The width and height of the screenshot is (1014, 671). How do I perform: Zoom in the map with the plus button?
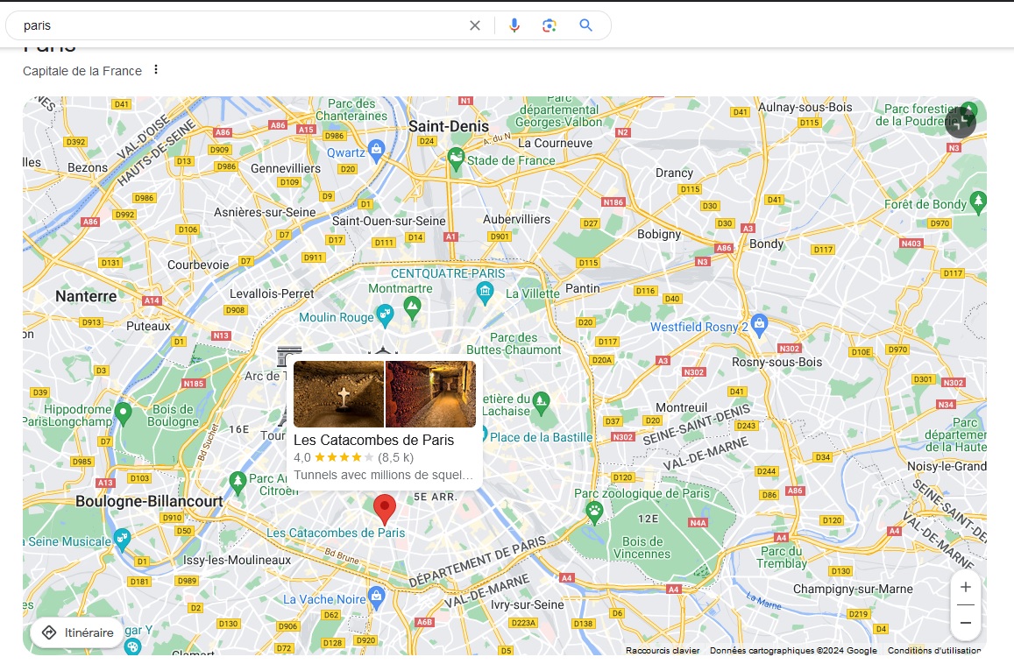tap(966, 587)
